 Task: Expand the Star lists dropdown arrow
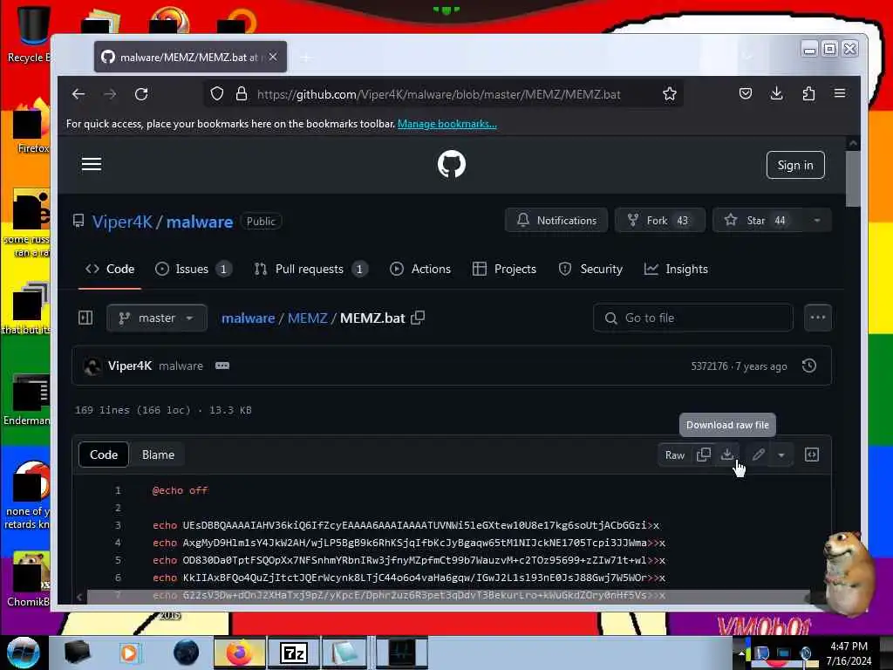pyautogui.click(x=816, y=221)
